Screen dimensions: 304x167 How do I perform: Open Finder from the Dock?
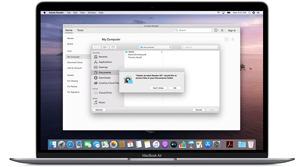(53, 145)
